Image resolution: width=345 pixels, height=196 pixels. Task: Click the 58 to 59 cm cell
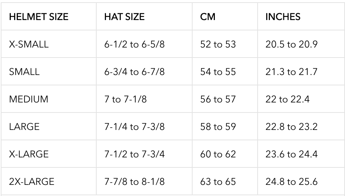(x=225, y=126)
